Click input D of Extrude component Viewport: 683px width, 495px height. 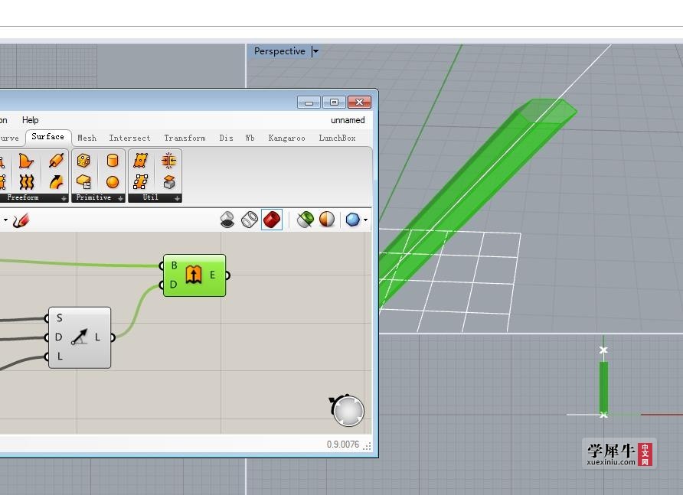tap(173, 285)
